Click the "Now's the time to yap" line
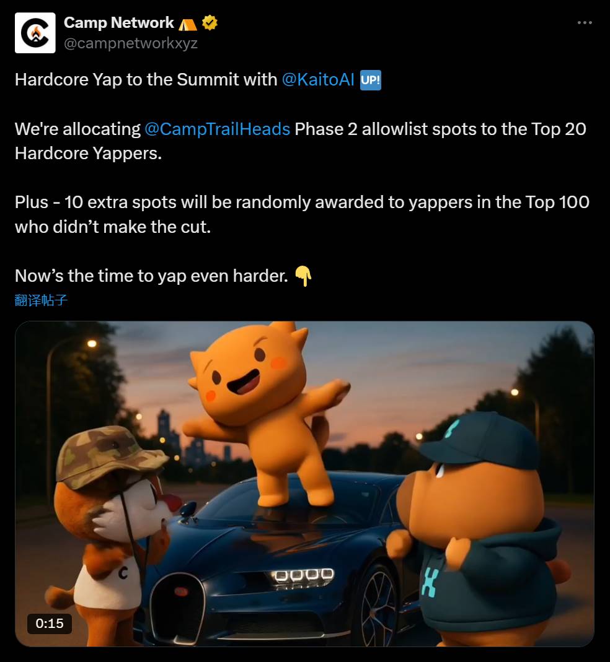 tap(151, 276)
